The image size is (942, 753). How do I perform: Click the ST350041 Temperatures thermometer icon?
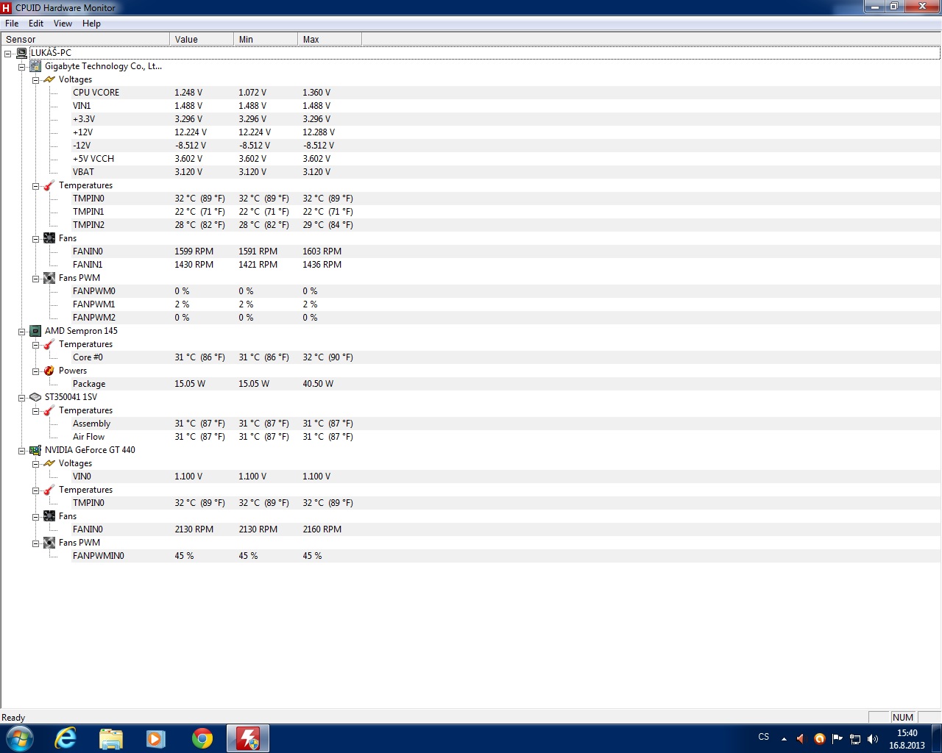pyautogui.click(x=49, y=410)
